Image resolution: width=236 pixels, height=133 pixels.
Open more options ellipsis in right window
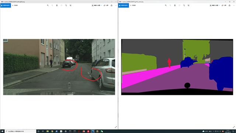tap(234, 6)
